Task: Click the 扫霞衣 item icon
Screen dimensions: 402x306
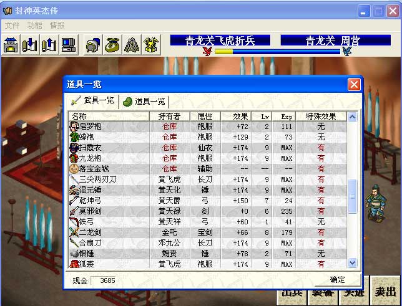Action: pyautogui.click(x=74, y=148)
